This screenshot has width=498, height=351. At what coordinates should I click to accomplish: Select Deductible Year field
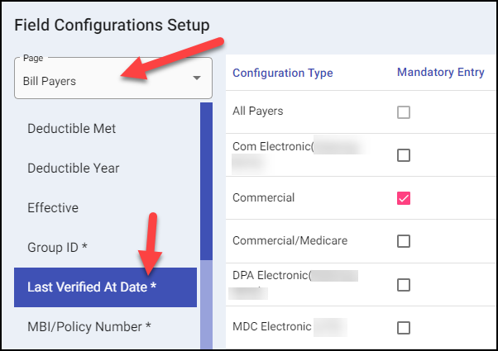coord(73,168)
